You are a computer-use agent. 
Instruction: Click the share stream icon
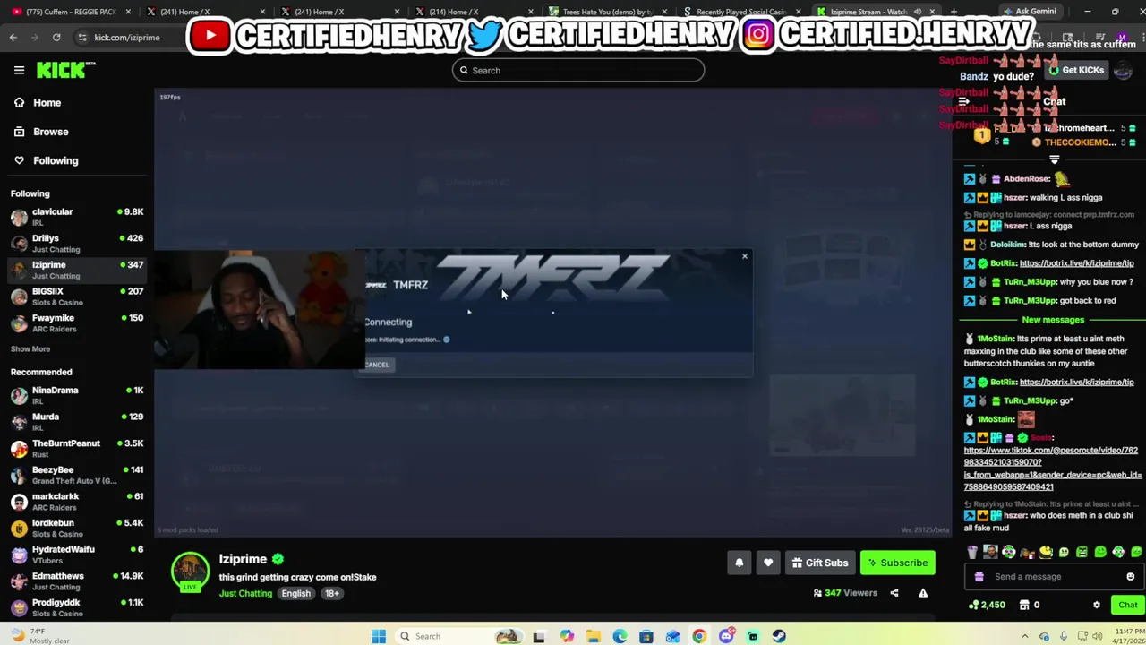[x=894, y=593]
